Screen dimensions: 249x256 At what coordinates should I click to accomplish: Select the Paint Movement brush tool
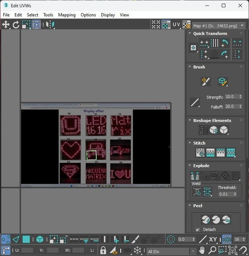coord(205,82)
